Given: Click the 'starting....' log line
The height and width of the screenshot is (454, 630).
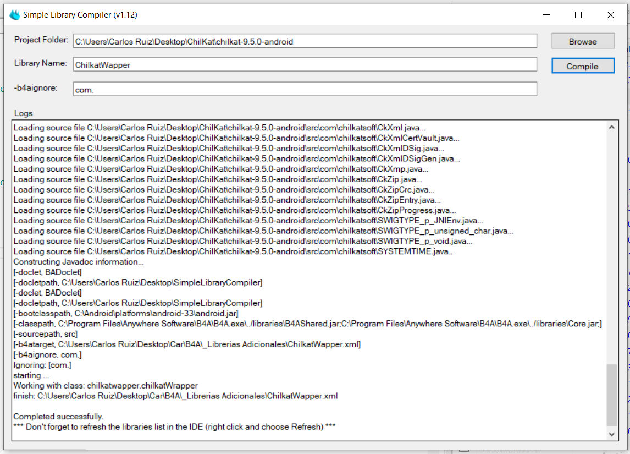Looking at the screenshot, I should click(31, 375).
